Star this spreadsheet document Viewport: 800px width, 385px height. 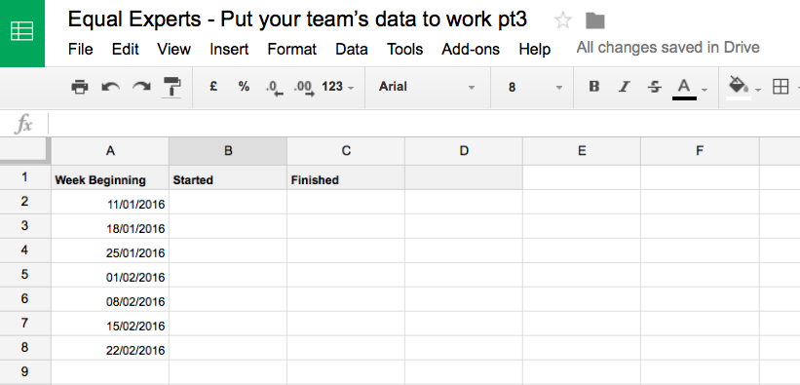tap(563, 20)
